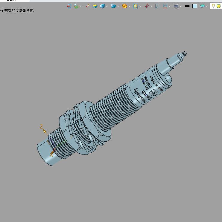Click the red arrow exit icon
This screenshot has height=222, width=222.
coord(69,6)
